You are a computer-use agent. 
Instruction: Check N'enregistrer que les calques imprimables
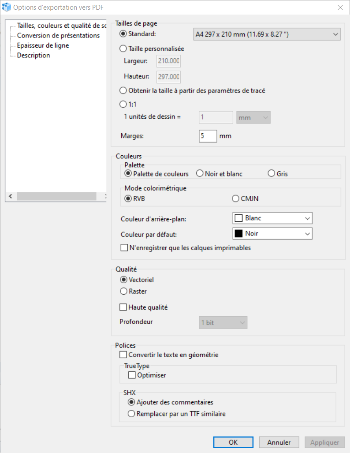tap(124, 248)
